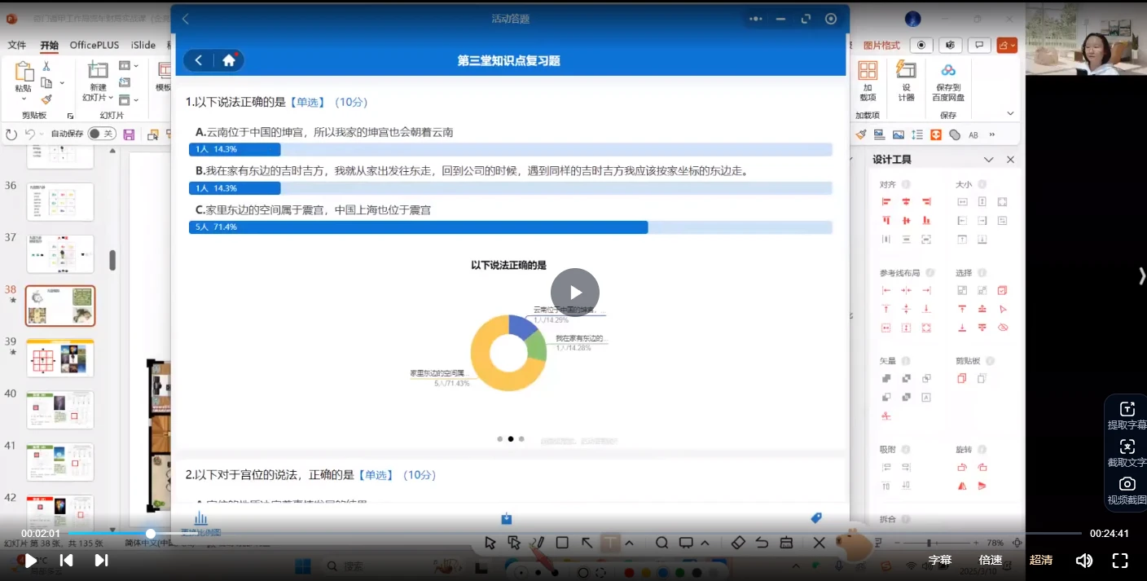Mute the video volume
The height and width of the screenshot is (581, 1147).
click(1087, 560)
